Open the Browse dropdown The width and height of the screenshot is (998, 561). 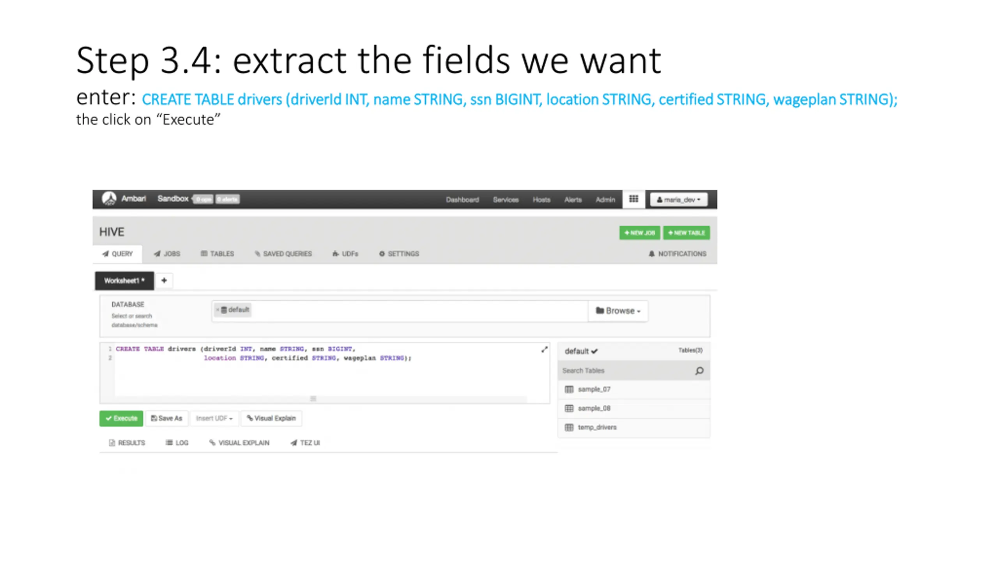pos(618,311)
